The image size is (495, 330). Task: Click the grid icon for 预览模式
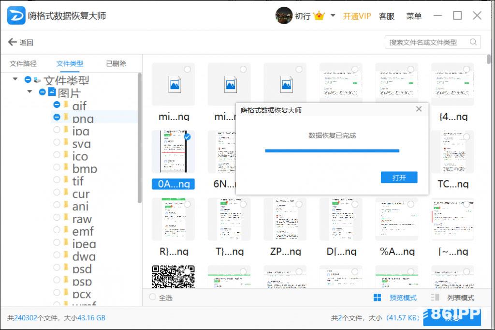click(x=377, y=298)
